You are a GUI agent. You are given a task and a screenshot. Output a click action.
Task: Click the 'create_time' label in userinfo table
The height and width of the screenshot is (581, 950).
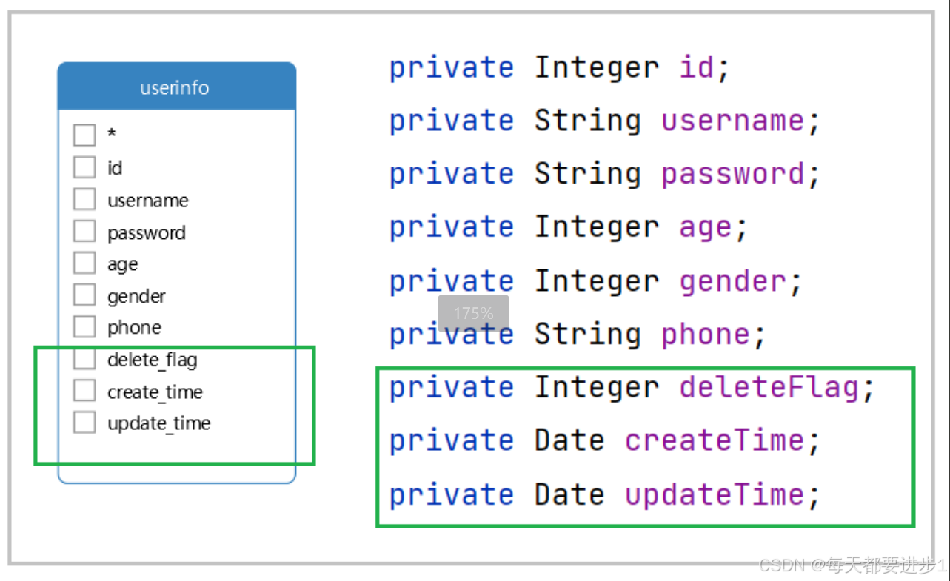pyautogui.click(x=155, y=392)
